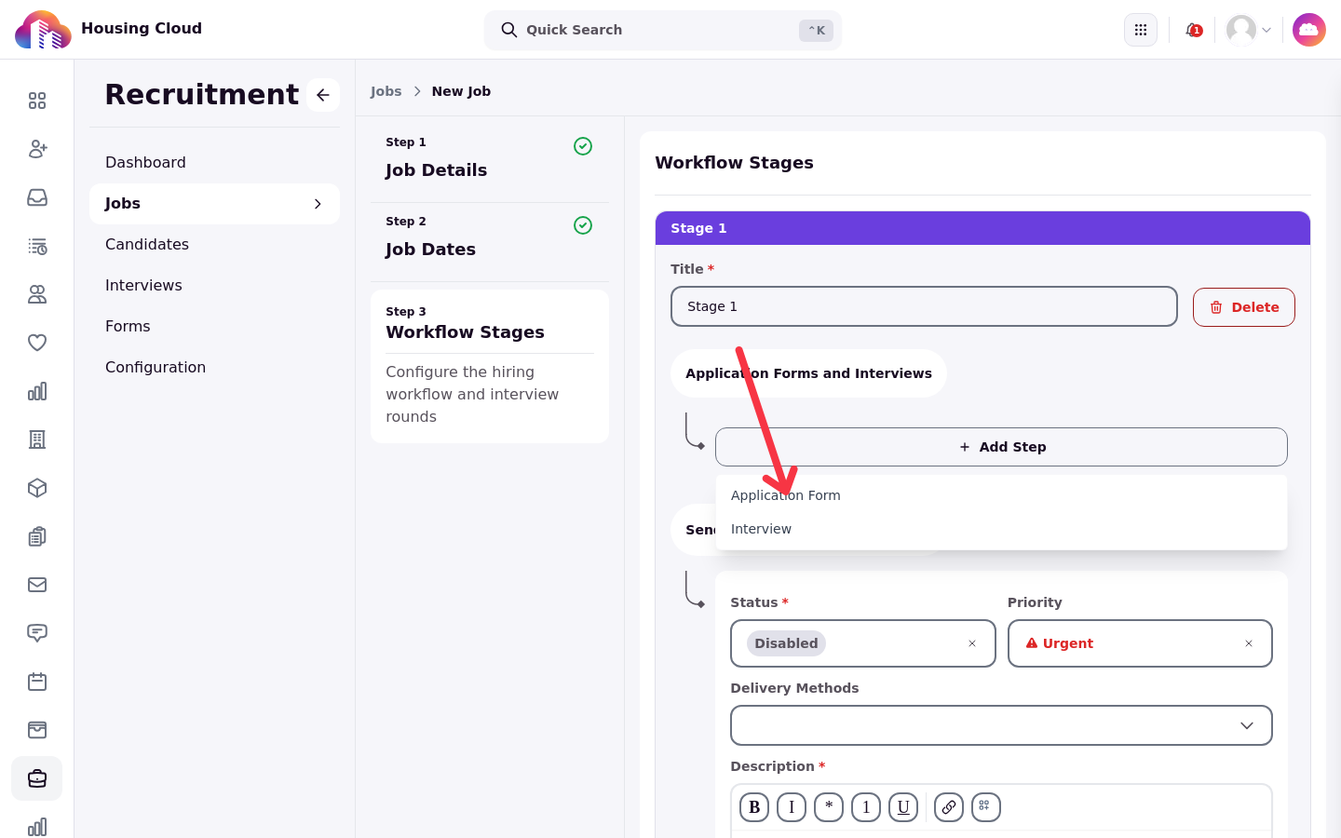The image size is (1341, 838).
Task: Go to Interviews in Recruitment menu
Action: 214,286
